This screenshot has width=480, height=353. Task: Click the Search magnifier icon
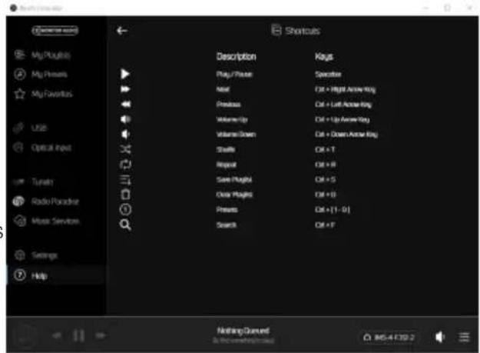coord(125,225)
